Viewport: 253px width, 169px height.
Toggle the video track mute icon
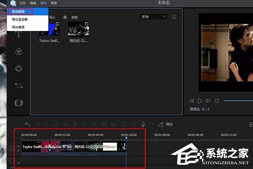point(19,146)
